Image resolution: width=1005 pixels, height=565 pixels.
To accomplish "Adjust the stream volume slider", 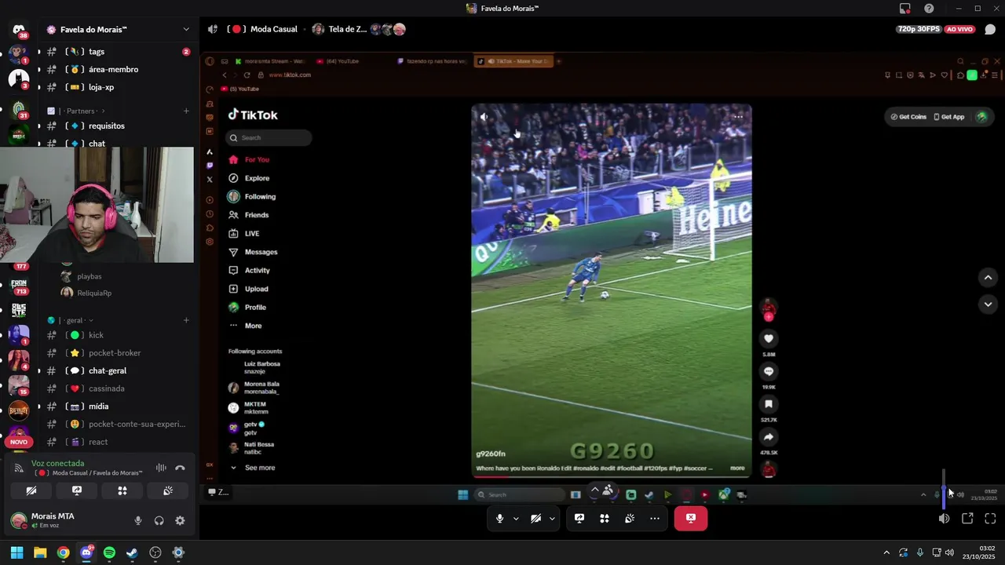I will [944, 488].
